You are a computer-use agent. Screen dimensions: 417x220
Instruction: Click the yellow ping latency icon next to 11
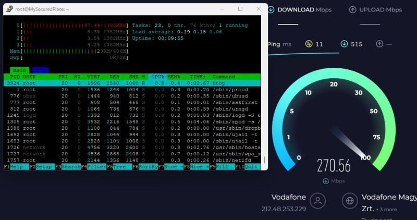pyautogui.click(x=309, y=44)
